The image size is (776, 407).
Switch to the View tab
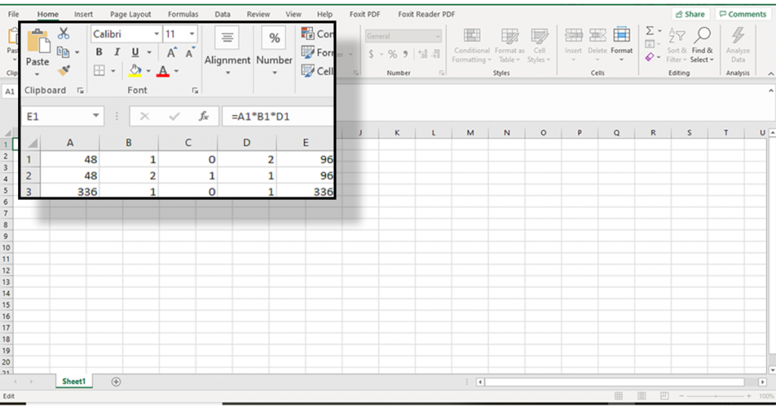pos(293,14)
